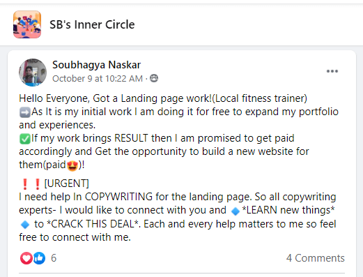Show who reacted via the 6 count
The height and width of the screenshot is (277, 363).
click(x=54, y=258)
